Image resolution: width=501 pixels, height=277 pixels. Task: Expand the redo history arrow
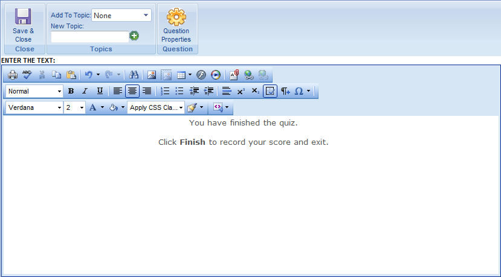click(119, 75)
